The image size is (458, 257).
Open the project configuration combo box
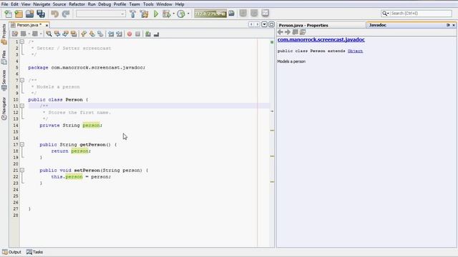coord(101,14)
